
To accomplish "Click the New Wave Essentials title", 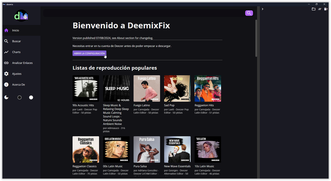I will [x=177, y=167].
